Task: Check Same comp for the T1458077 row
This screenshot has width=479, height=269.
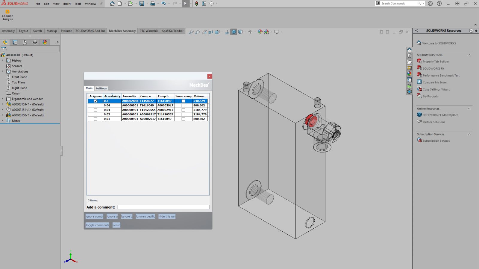Action: 183,101
